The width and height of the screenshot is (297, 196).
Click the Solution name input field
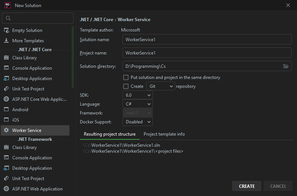coord(207,39)
